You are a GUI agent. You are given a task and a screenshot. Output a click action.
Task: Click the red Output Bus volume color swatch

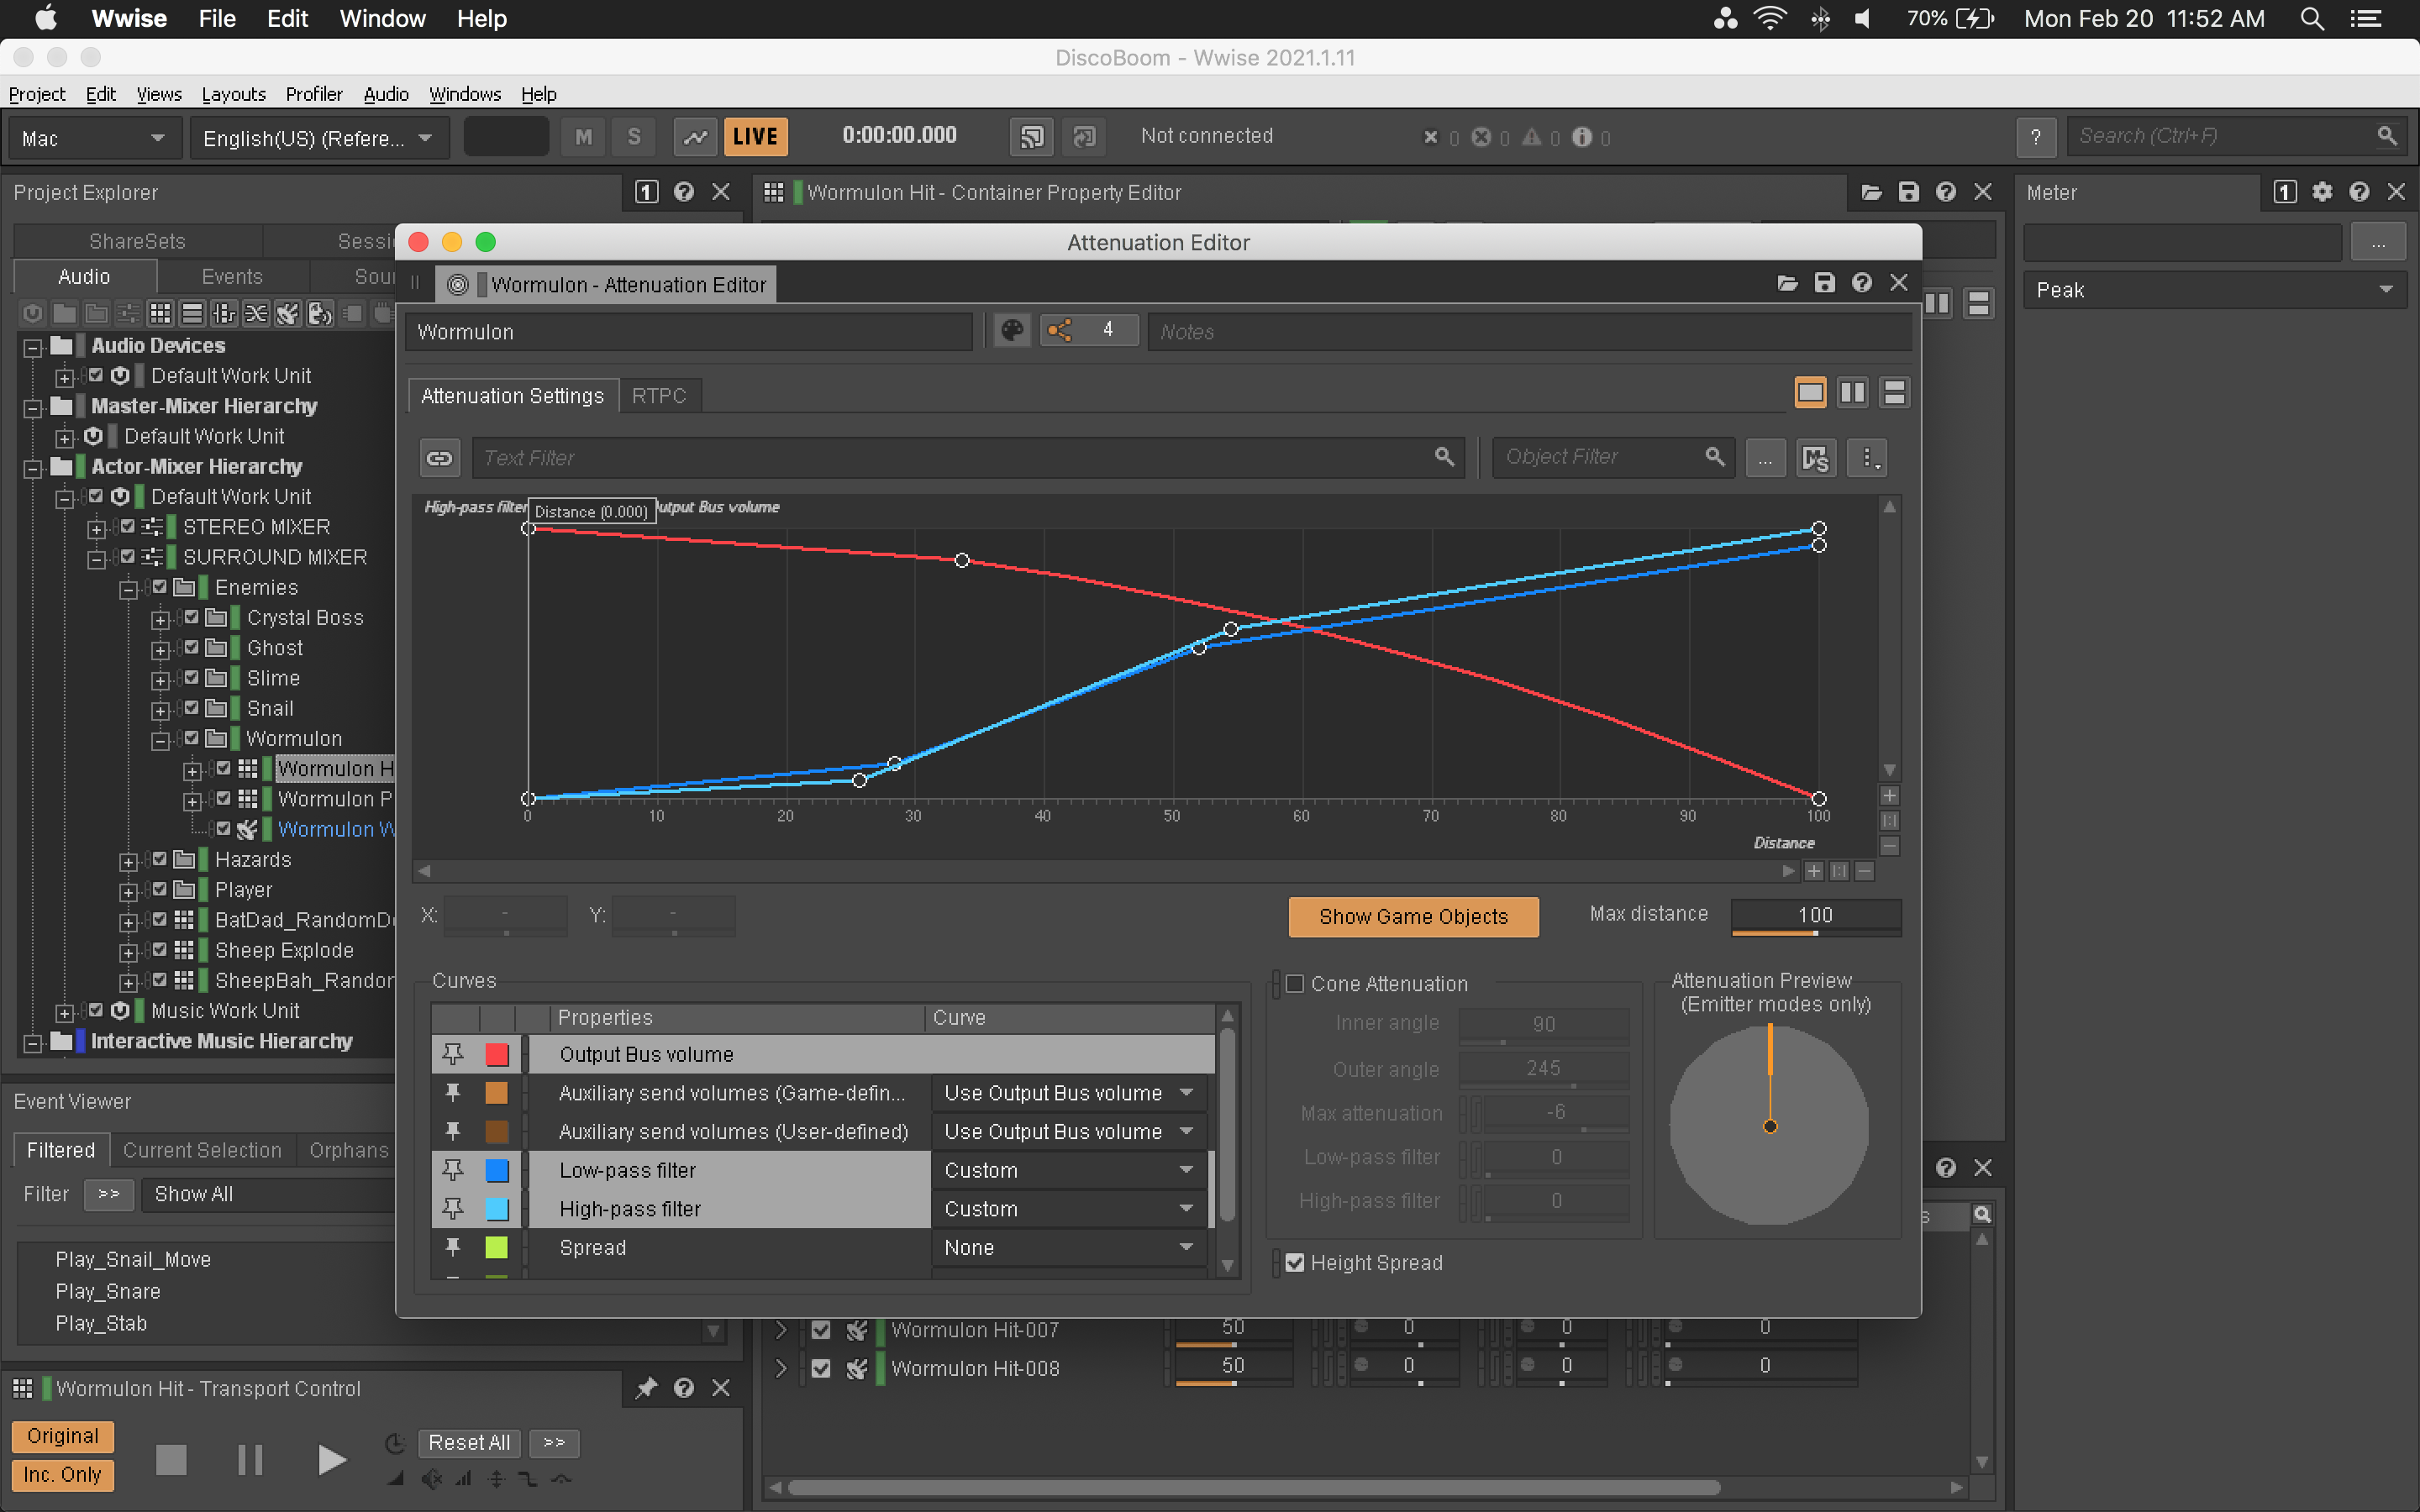(x=497, y=1054)
